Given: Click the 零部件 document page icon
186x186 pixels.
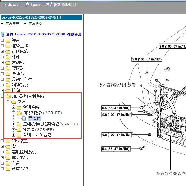Looking at the screenshot, I should pos(24,119).
